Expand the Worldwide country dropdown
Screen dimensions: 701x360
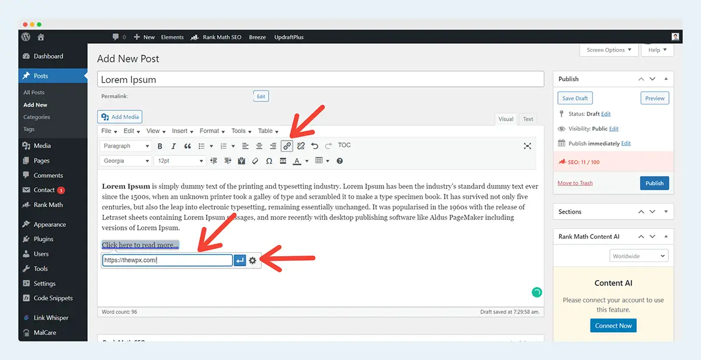639,256
